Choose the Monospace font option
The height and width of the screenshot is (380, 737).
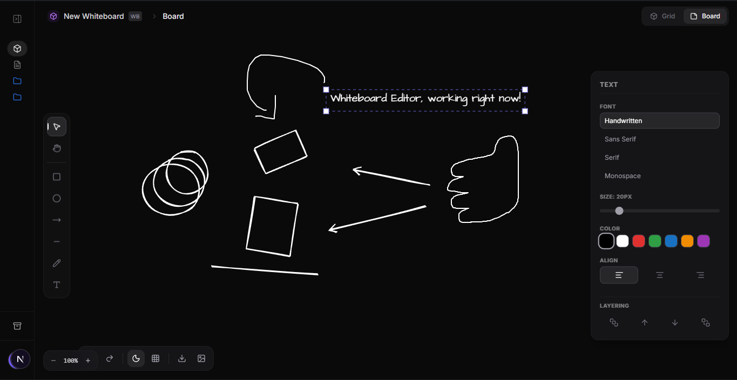coord(622,175)
